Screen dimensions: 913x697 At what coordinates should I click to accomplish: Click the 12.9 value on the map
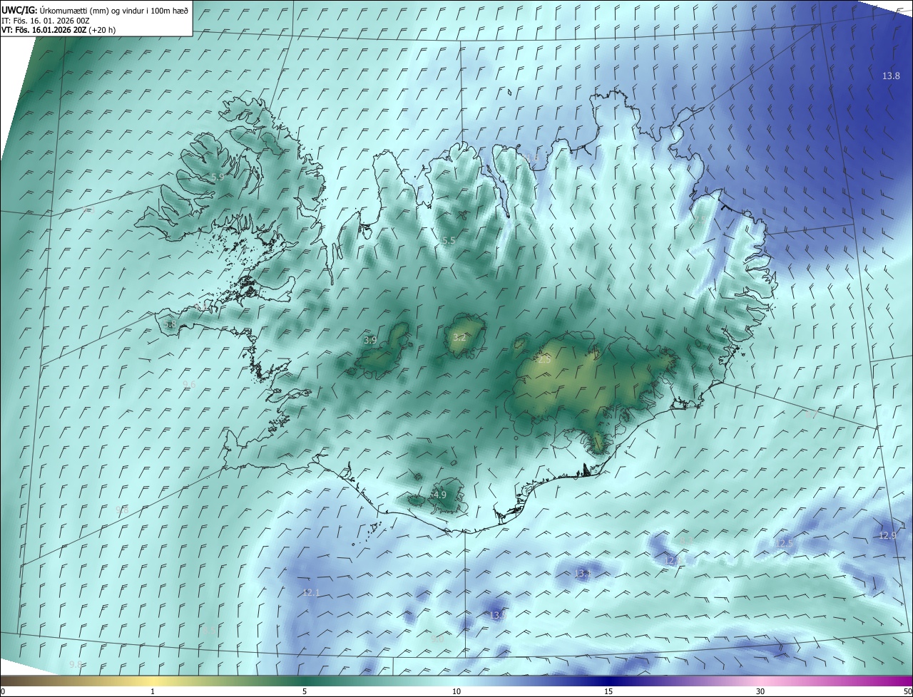(887, 535)
